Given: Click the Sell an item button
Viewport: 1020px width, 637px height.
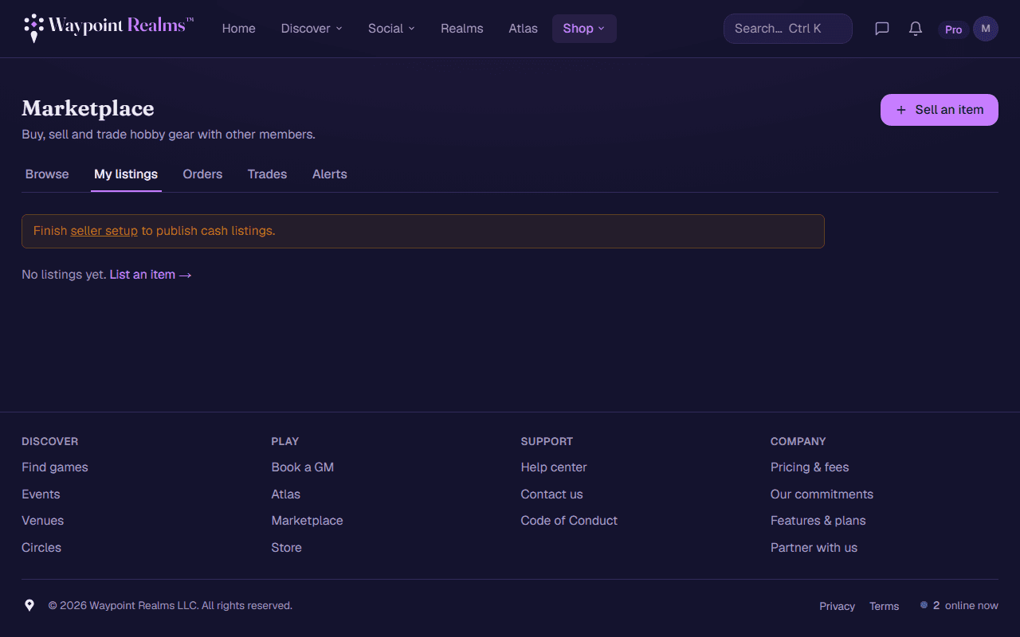Looking at the screenshot, I should pyautogui.click(x=940, y=110).
